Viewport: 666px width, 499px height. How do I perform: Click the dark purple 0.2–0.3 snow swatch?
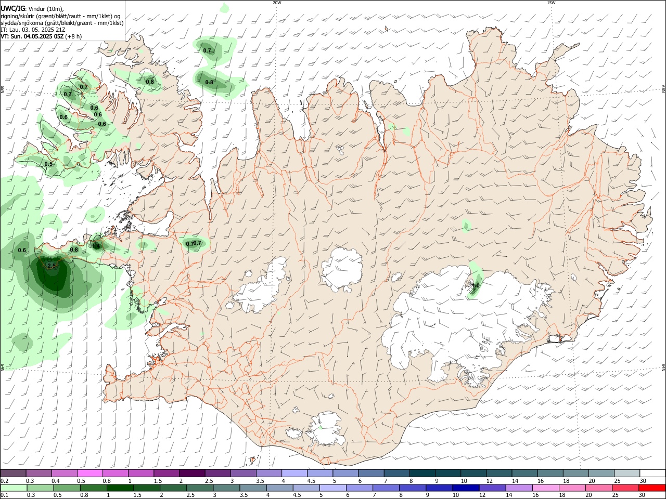(x=13, y=473)
